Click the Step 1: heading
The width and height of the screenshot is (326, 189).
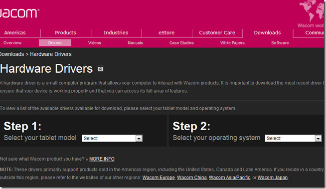22,126
